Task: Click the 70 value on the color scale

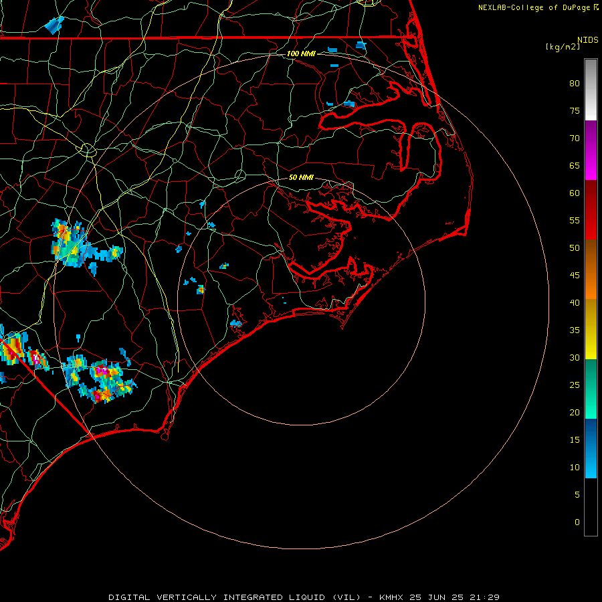Action: coord(575,138)
